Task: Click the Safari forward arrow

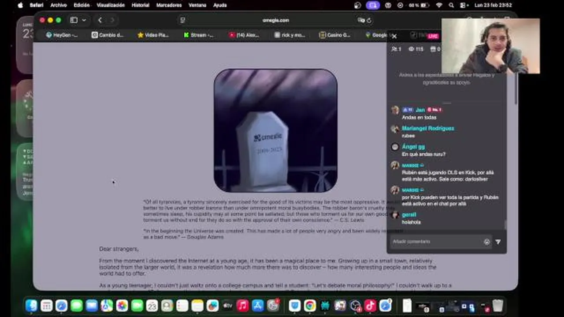Action: tap(112, 20)
